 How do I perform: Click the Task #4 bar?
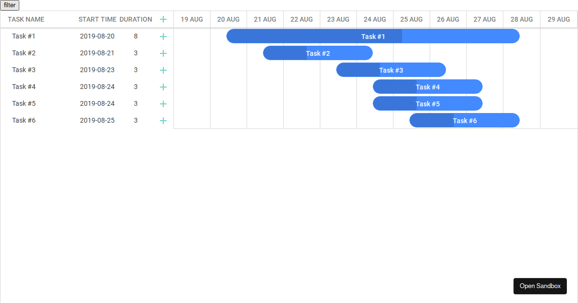pyautogui.click(x=428, y=87)
